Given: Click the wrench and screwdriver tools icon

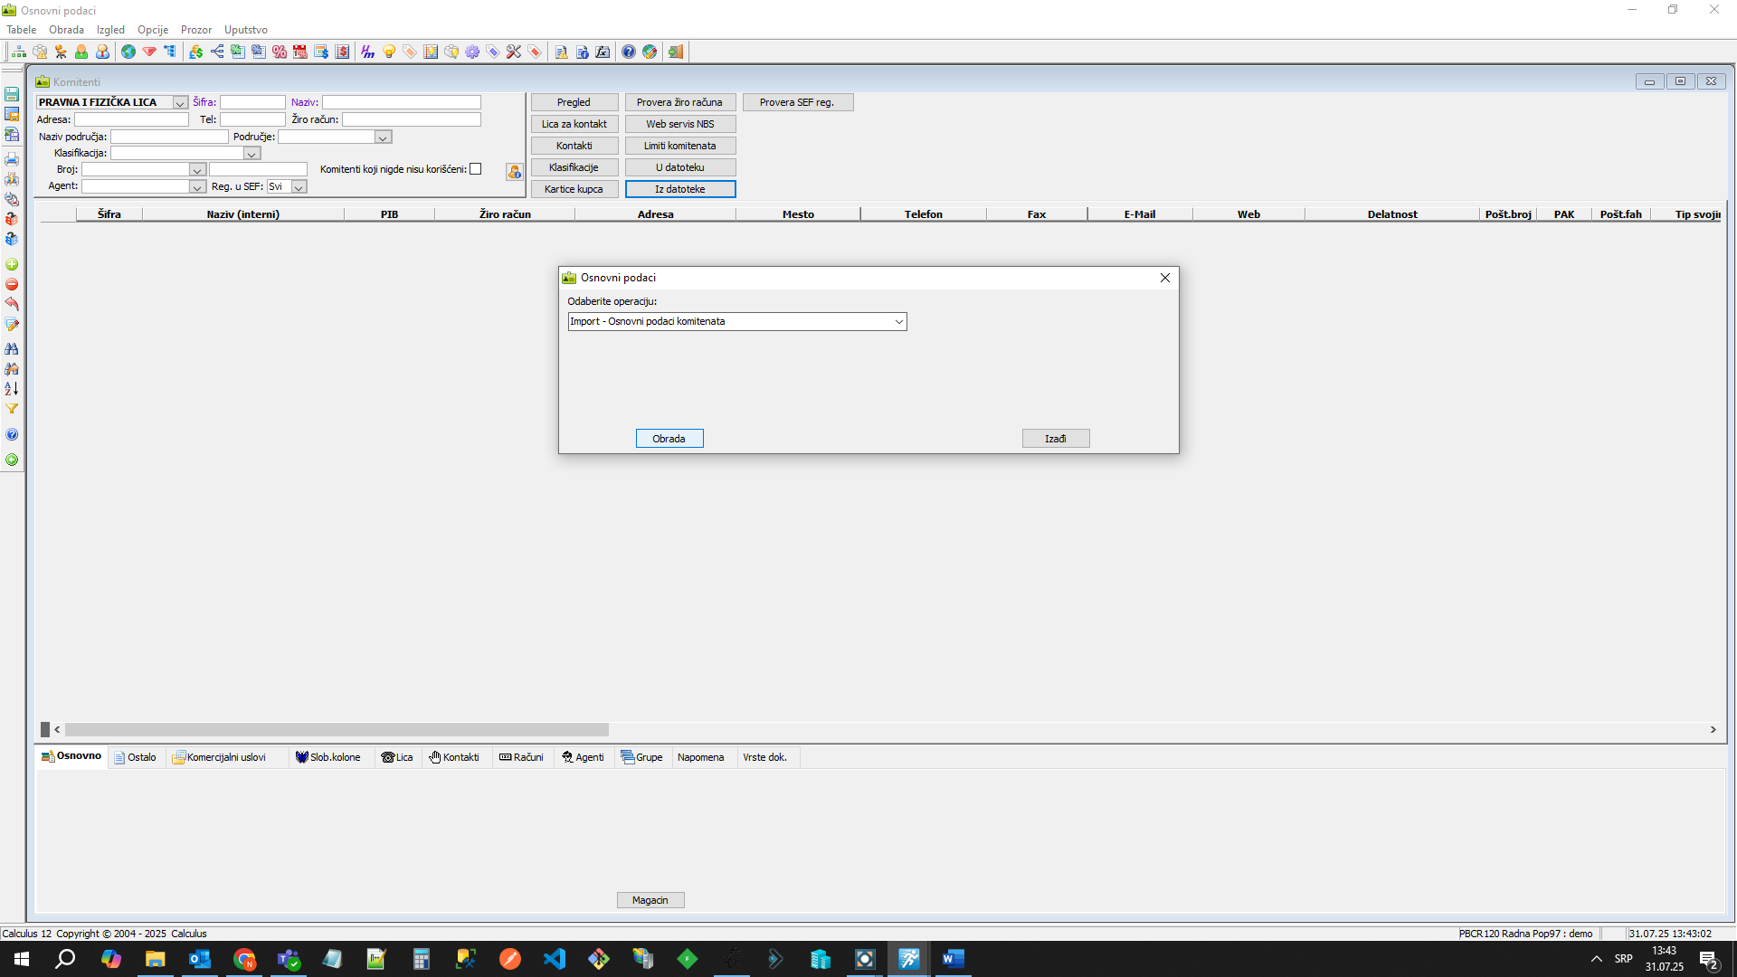Looking at the screenshot, I should (514, 52).
